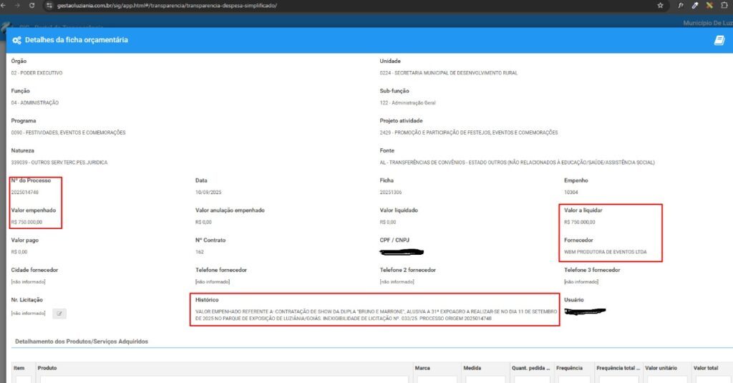Click the edit icon next to Nr. Licitação
This screenshot has height=383, width=733.
point(60,313)
